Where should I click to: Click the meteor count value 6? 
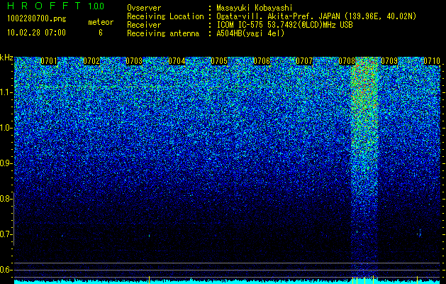[x=101, y=33]
